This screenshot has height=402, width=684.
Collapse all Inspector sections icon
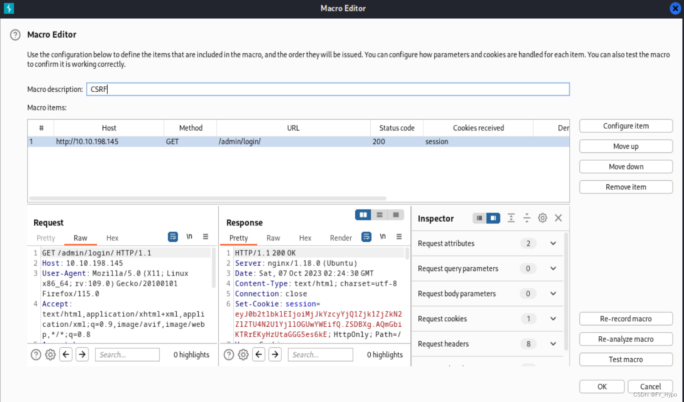pos(526,218)
